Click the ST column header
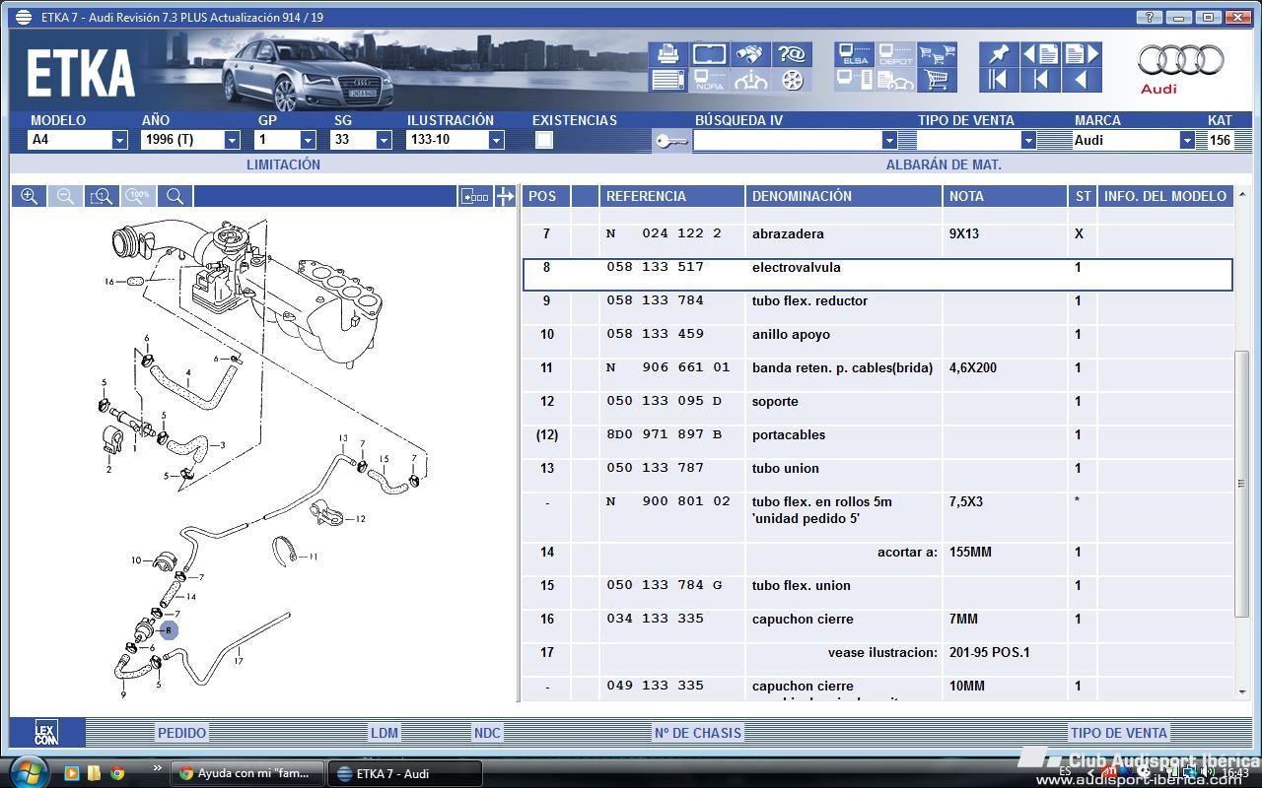This screenshot has width=1262, height=788. tap(1083, 196)
